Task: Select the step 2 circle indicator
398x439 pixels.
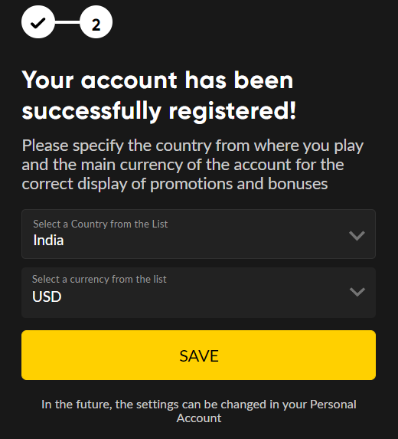Action: pyautogui.click(x=96, y=22)
